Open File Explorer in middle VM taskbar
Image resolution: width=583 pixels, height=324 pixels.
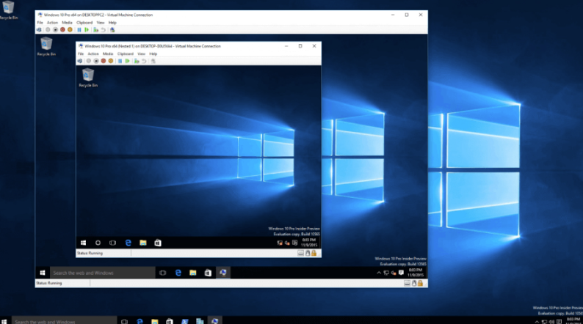(x=192, y=273)
